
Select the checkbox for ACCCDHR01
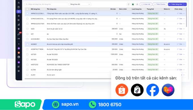(x=27, y=39)
